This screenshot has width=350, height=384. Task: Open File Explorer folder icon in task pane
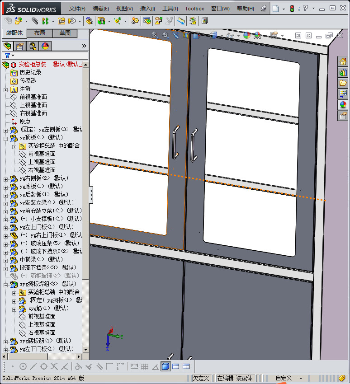[343, 83]
